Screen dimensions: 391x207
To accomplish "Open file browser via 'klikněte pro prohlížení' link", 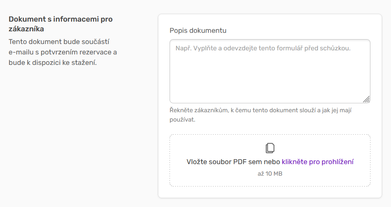I will click(x=317, y=162).
